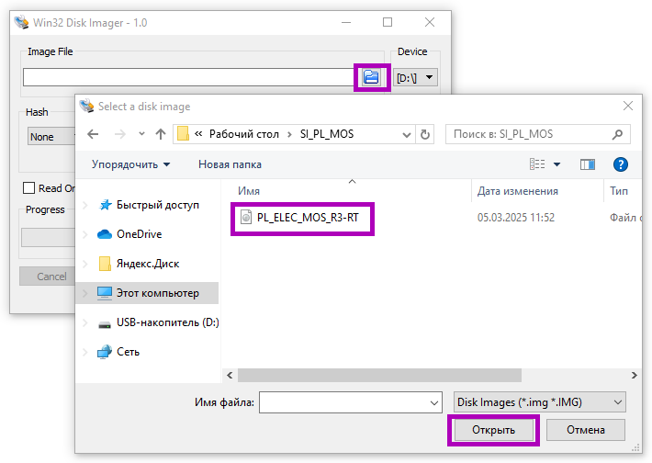Click the Image File path field
This screenshot has height=463, width=652.
point(188,77)
